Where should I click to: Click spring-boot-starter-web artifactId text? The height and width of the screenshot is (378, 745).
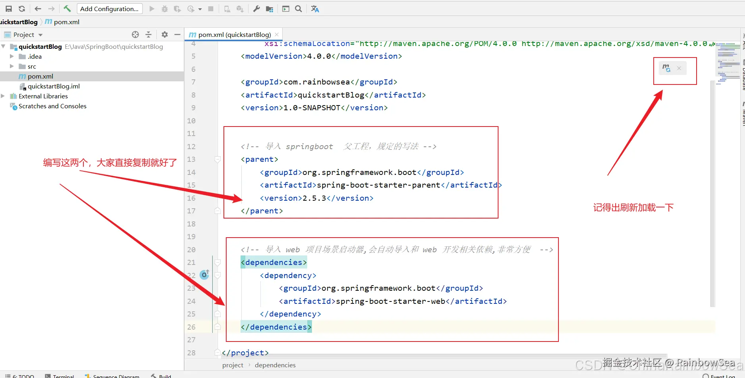[390, 301]
